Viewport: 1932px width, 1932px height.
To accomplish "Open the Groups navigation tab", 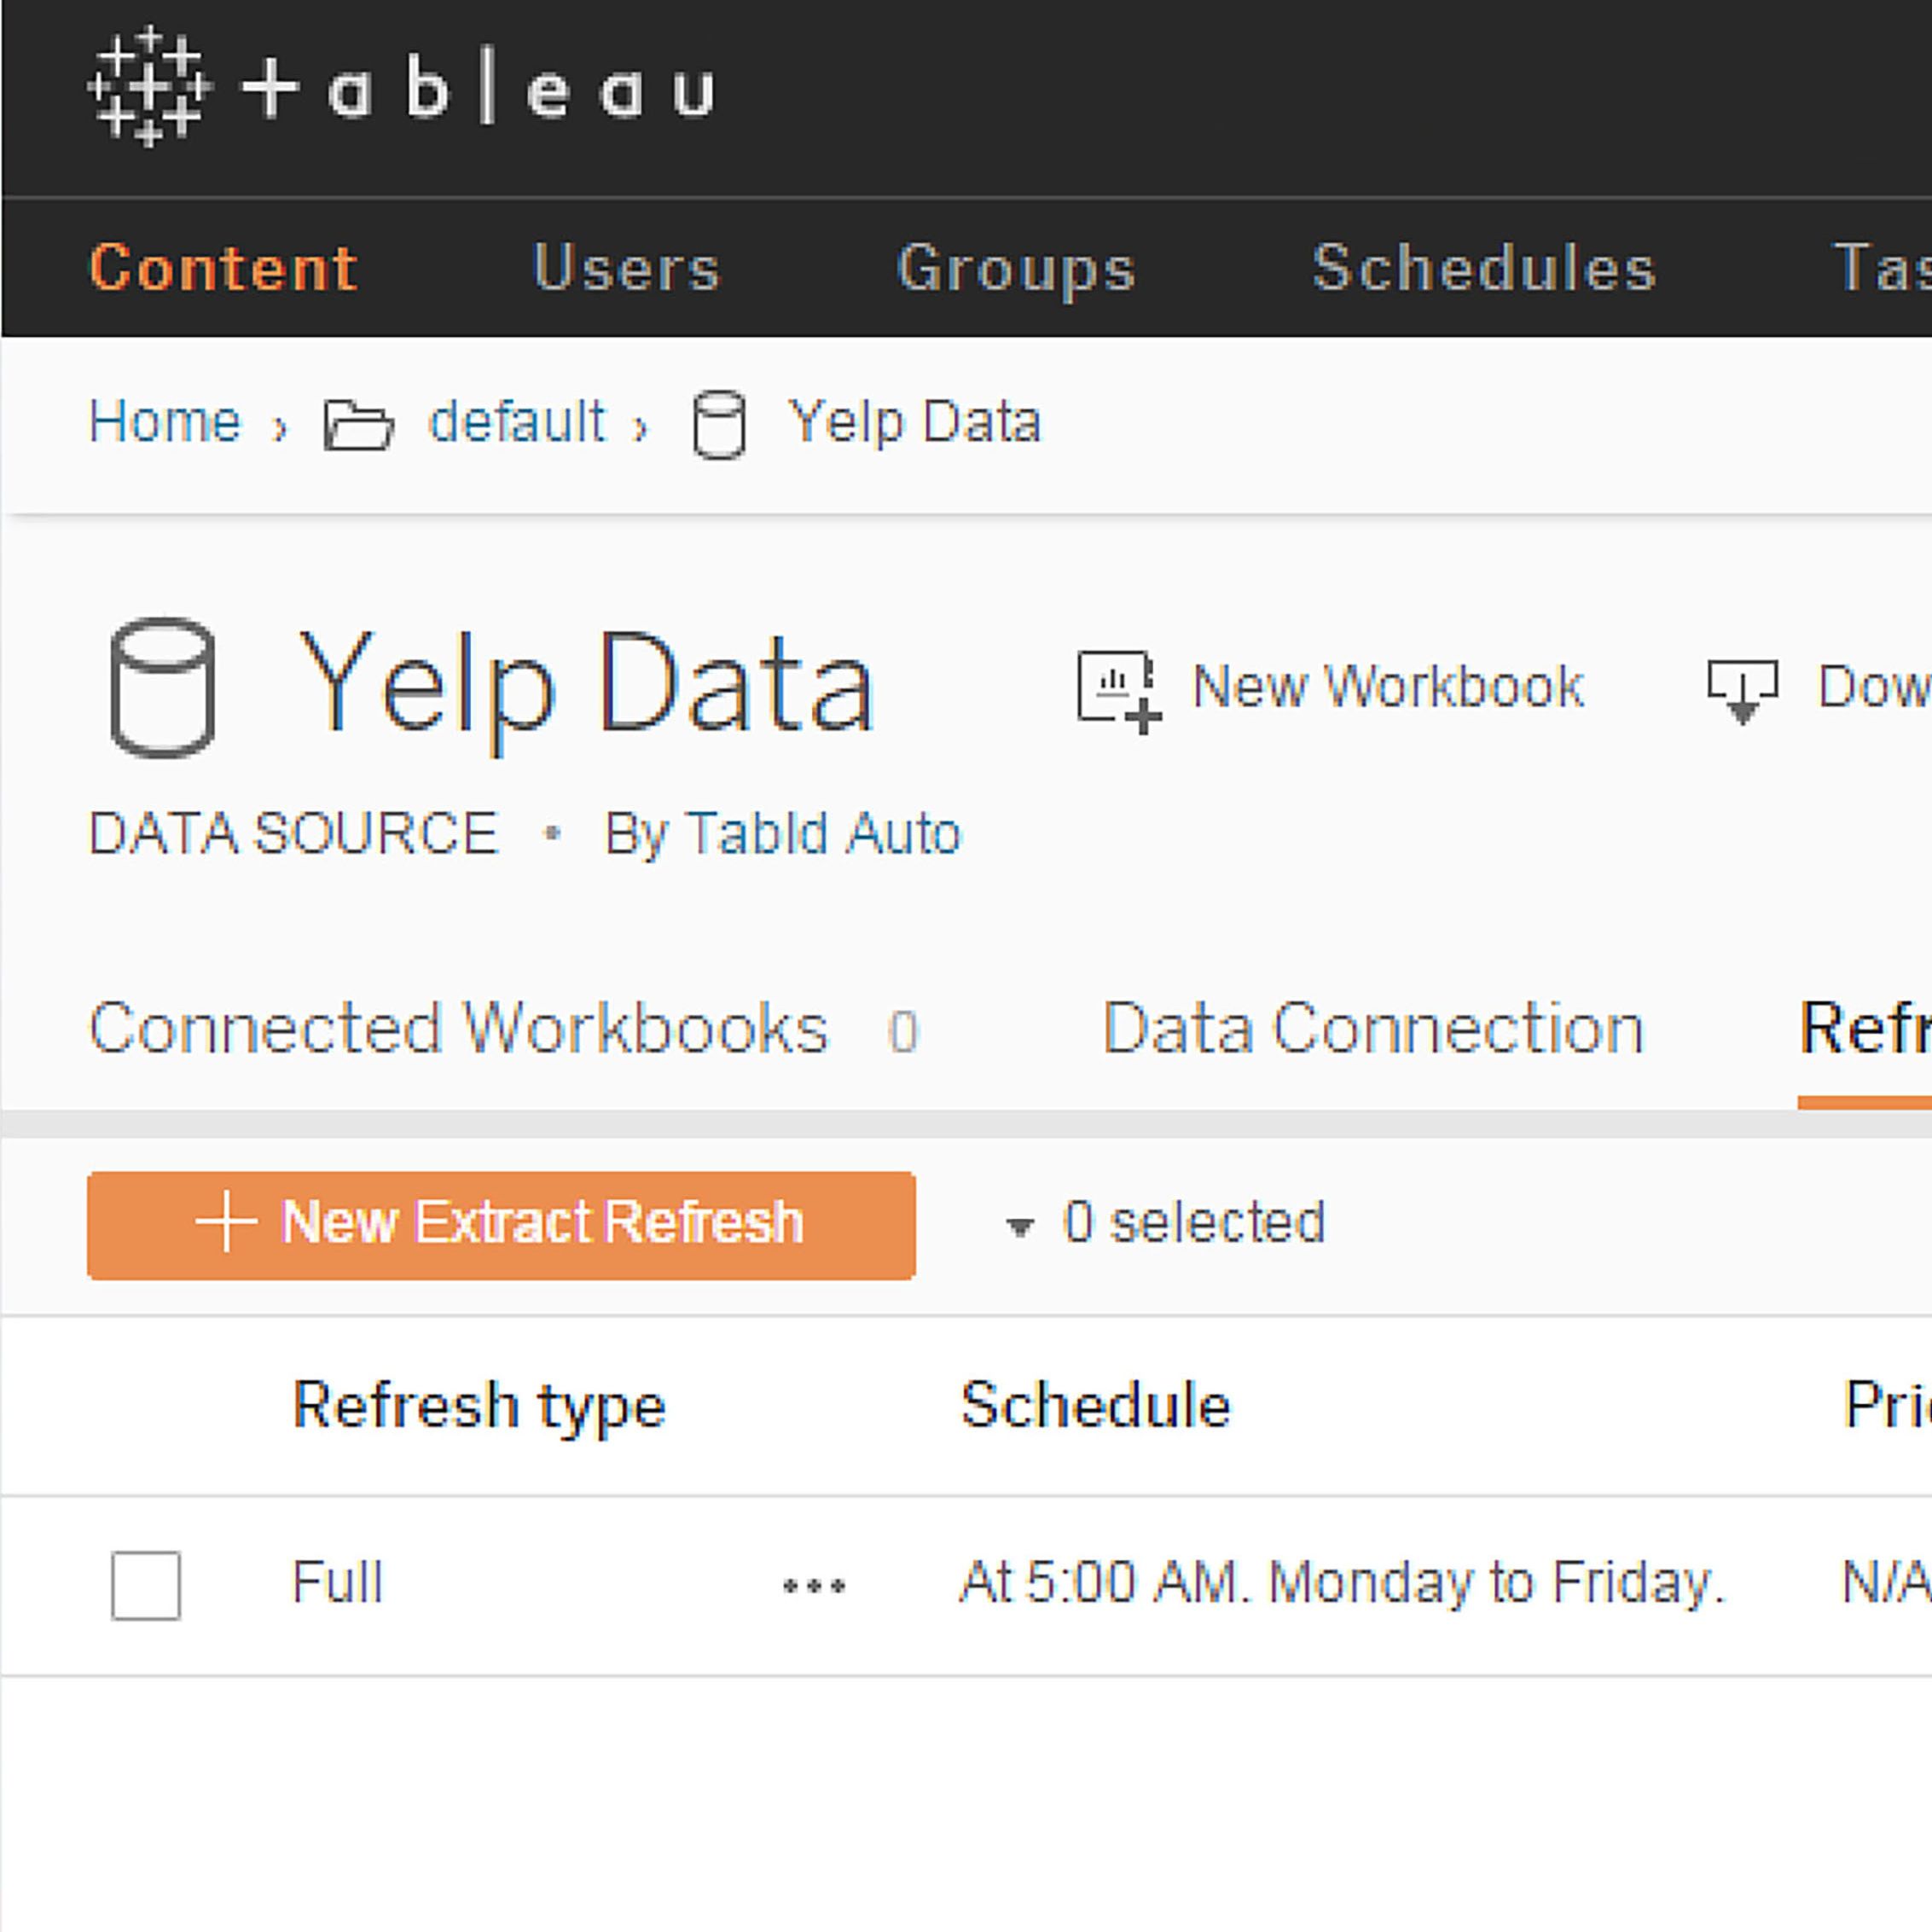I will coord(1016,268).
